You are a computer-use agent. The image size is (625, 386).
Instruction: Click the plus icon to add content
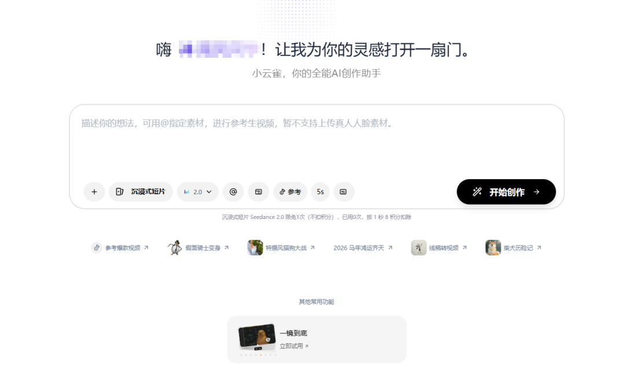coord(94,191)
